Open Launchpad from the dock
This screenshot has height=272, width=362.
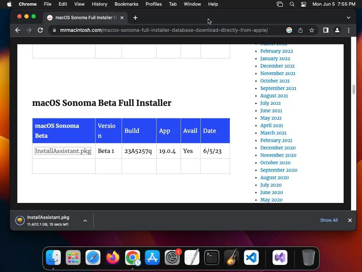(x=73, y=257)
